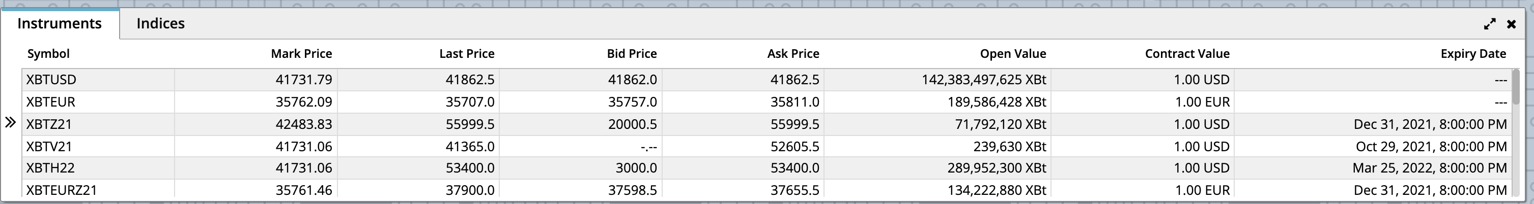Sort by the Last Price column header

click(x=467, y=53)
